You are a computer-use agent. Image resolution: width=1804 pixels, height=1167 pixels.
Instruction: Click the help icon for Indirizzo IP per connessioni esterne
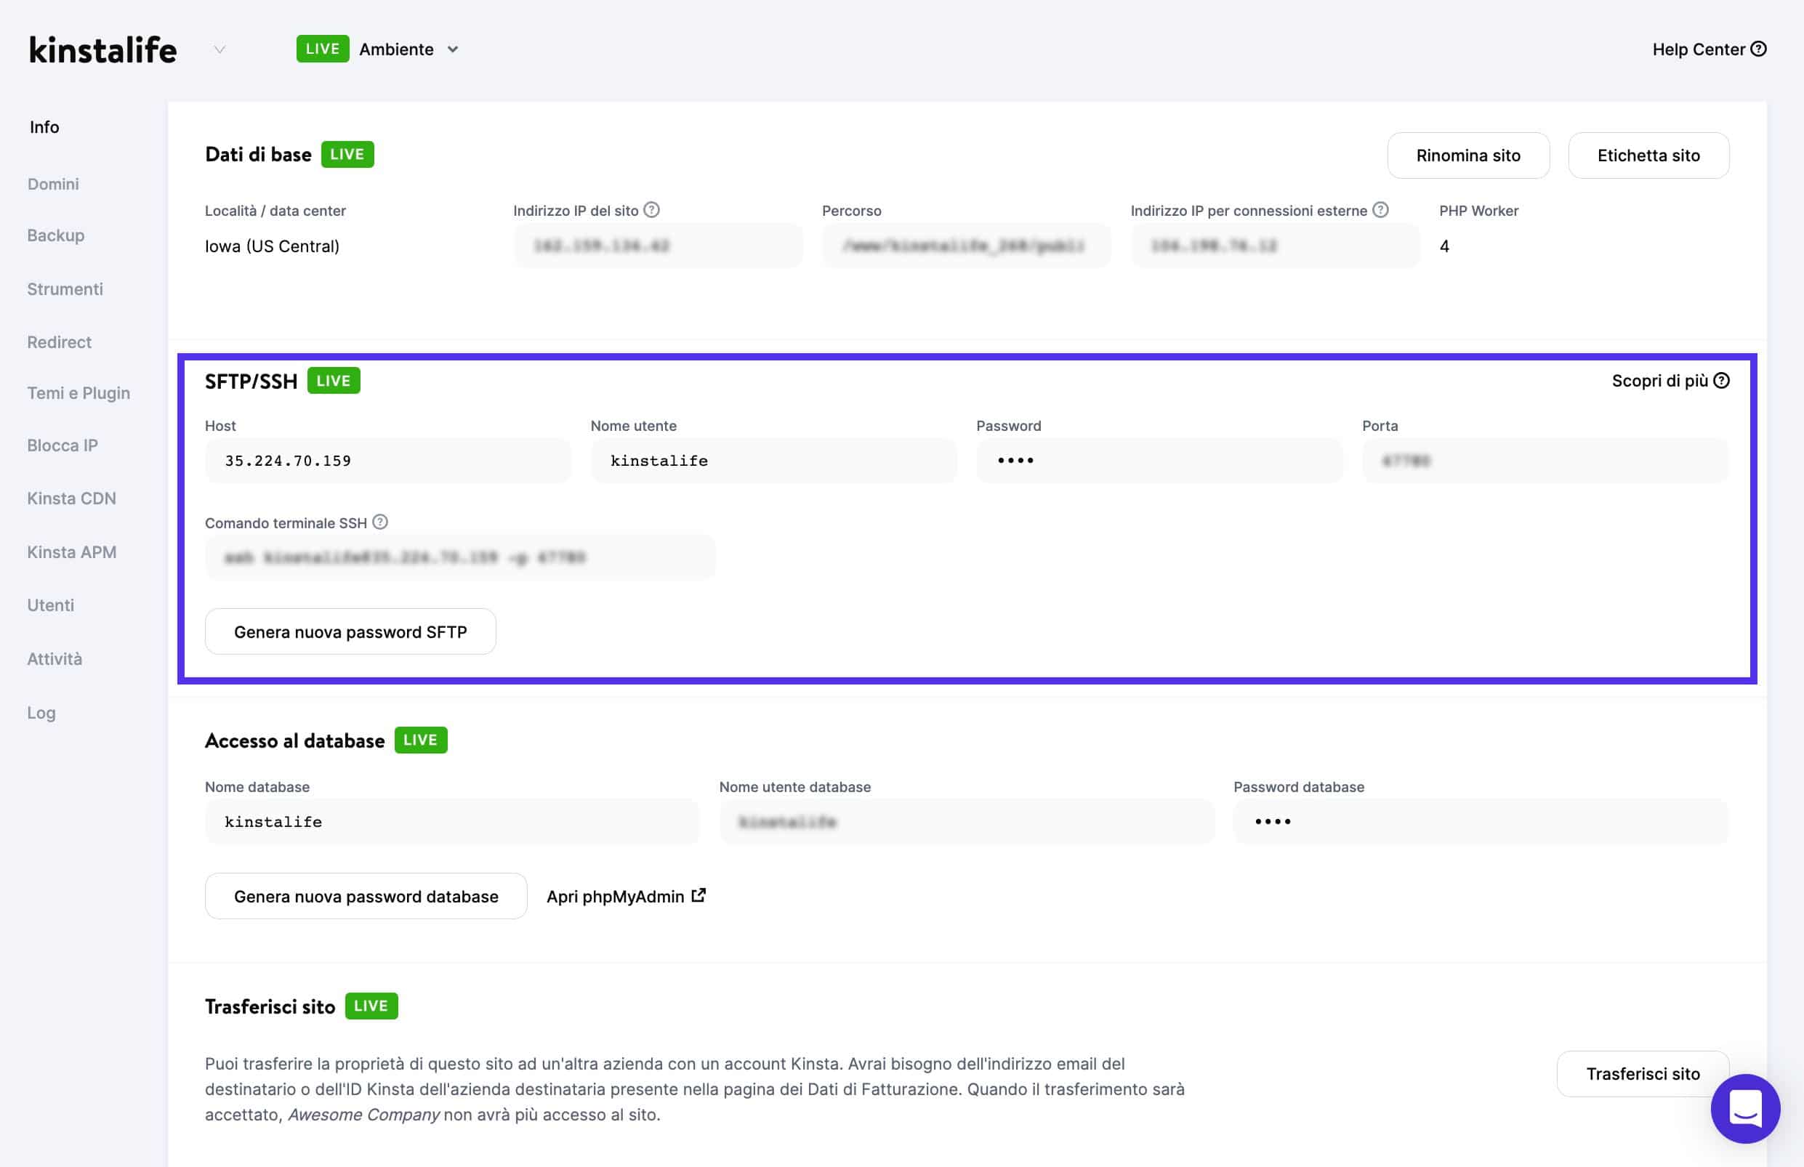point(1381,210)
